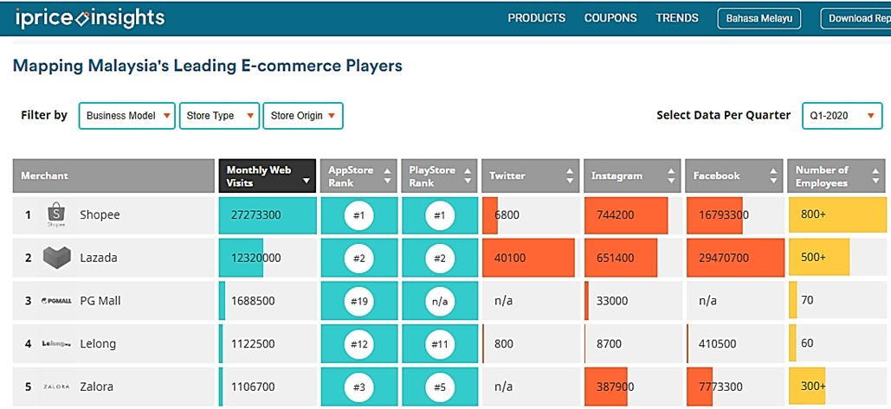Go to the COUPONS page
This screenshot has width=891, height=409.
point(610,18)
